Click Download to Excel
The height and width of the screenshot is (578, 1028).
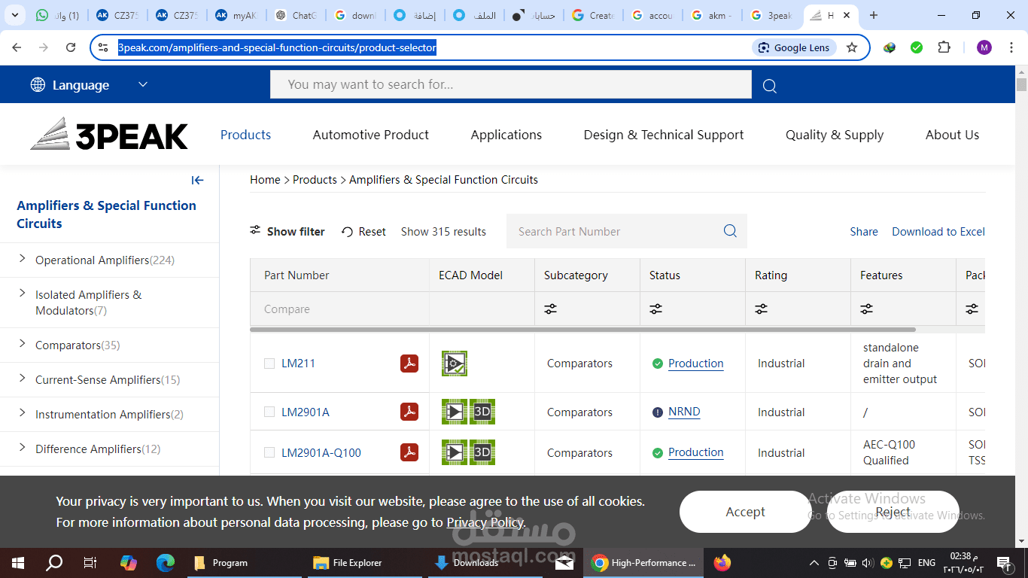pyautogui.click(x=938, y=231)
